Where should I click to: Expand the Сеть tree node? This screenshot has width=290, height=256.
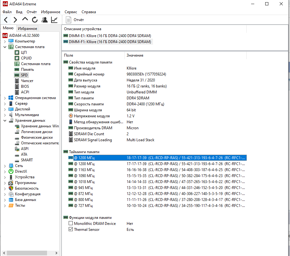click(5, 166)
